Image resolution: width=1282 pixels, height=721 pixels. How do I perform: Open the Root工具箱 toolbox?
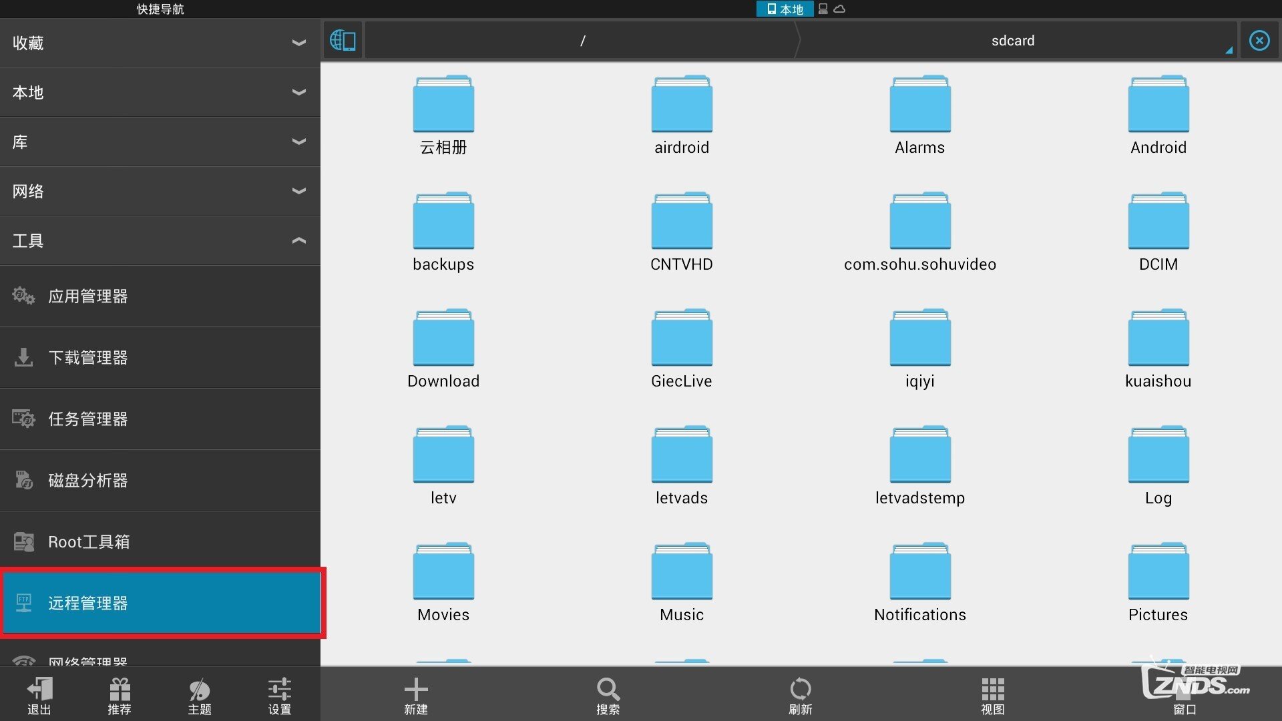pyautogui.click(x=160, y=542)
